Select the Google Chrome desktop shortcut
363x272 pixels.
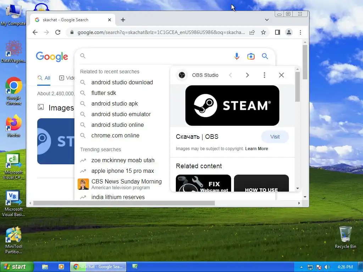pos(14,91)
